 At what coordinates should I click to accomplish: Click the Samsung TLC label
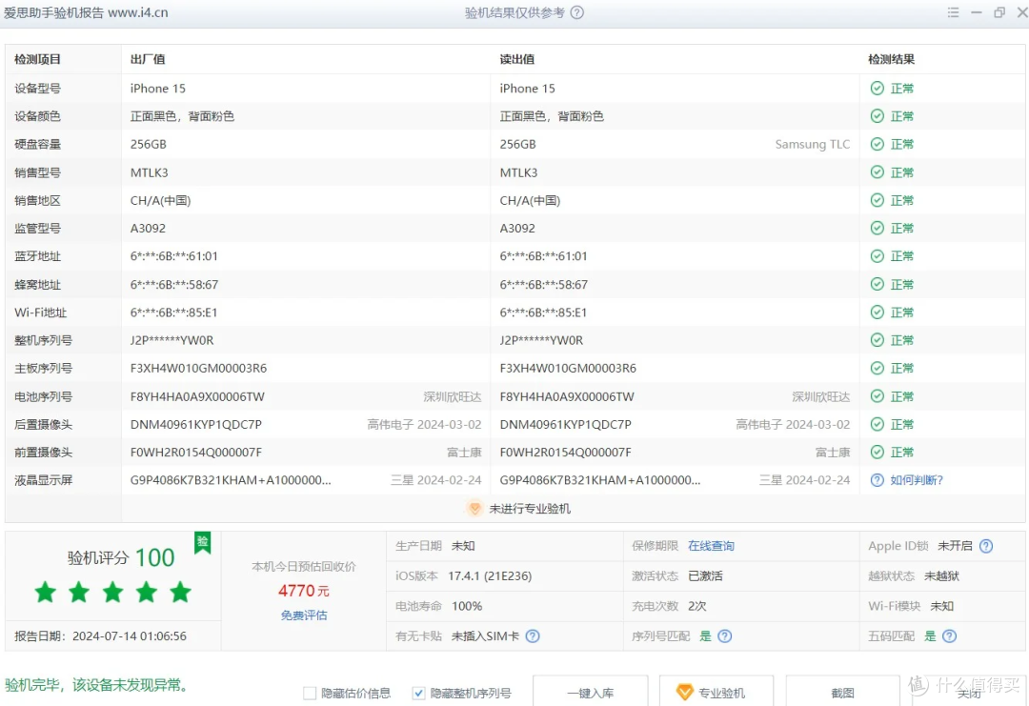[813, 145]
